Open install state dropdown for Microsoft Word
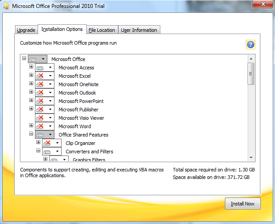This screenshot has height=224, width=275. click(45, 126)
